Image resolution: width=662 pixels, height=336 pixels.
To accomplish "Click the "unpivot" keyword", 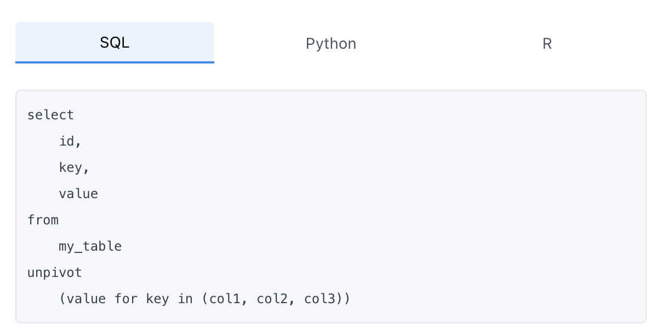I will tap(54, 273).
